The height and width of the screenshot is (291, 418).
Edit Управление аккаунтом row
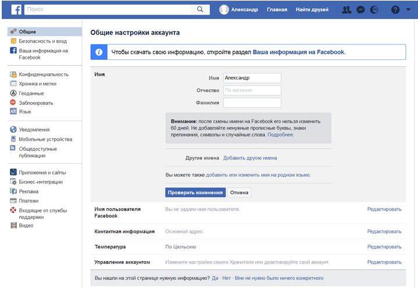point(384,262)
